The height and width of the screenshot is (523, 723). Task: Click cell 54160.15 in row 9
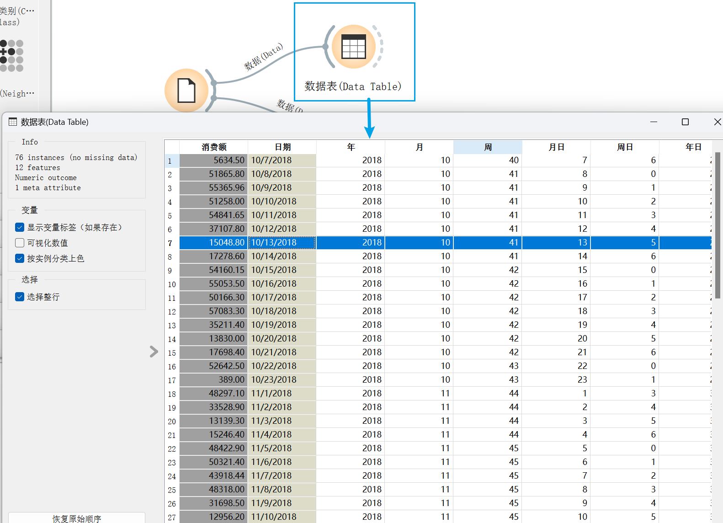[214, 270]
